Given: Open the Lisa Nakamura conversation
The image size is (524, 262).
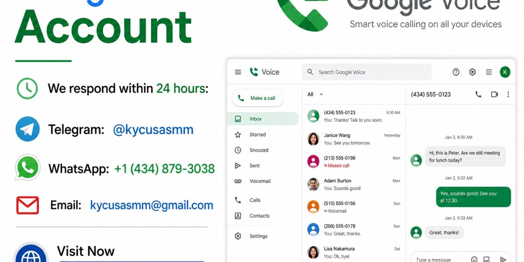Looking at the screenshot, I should pos(354,252).
